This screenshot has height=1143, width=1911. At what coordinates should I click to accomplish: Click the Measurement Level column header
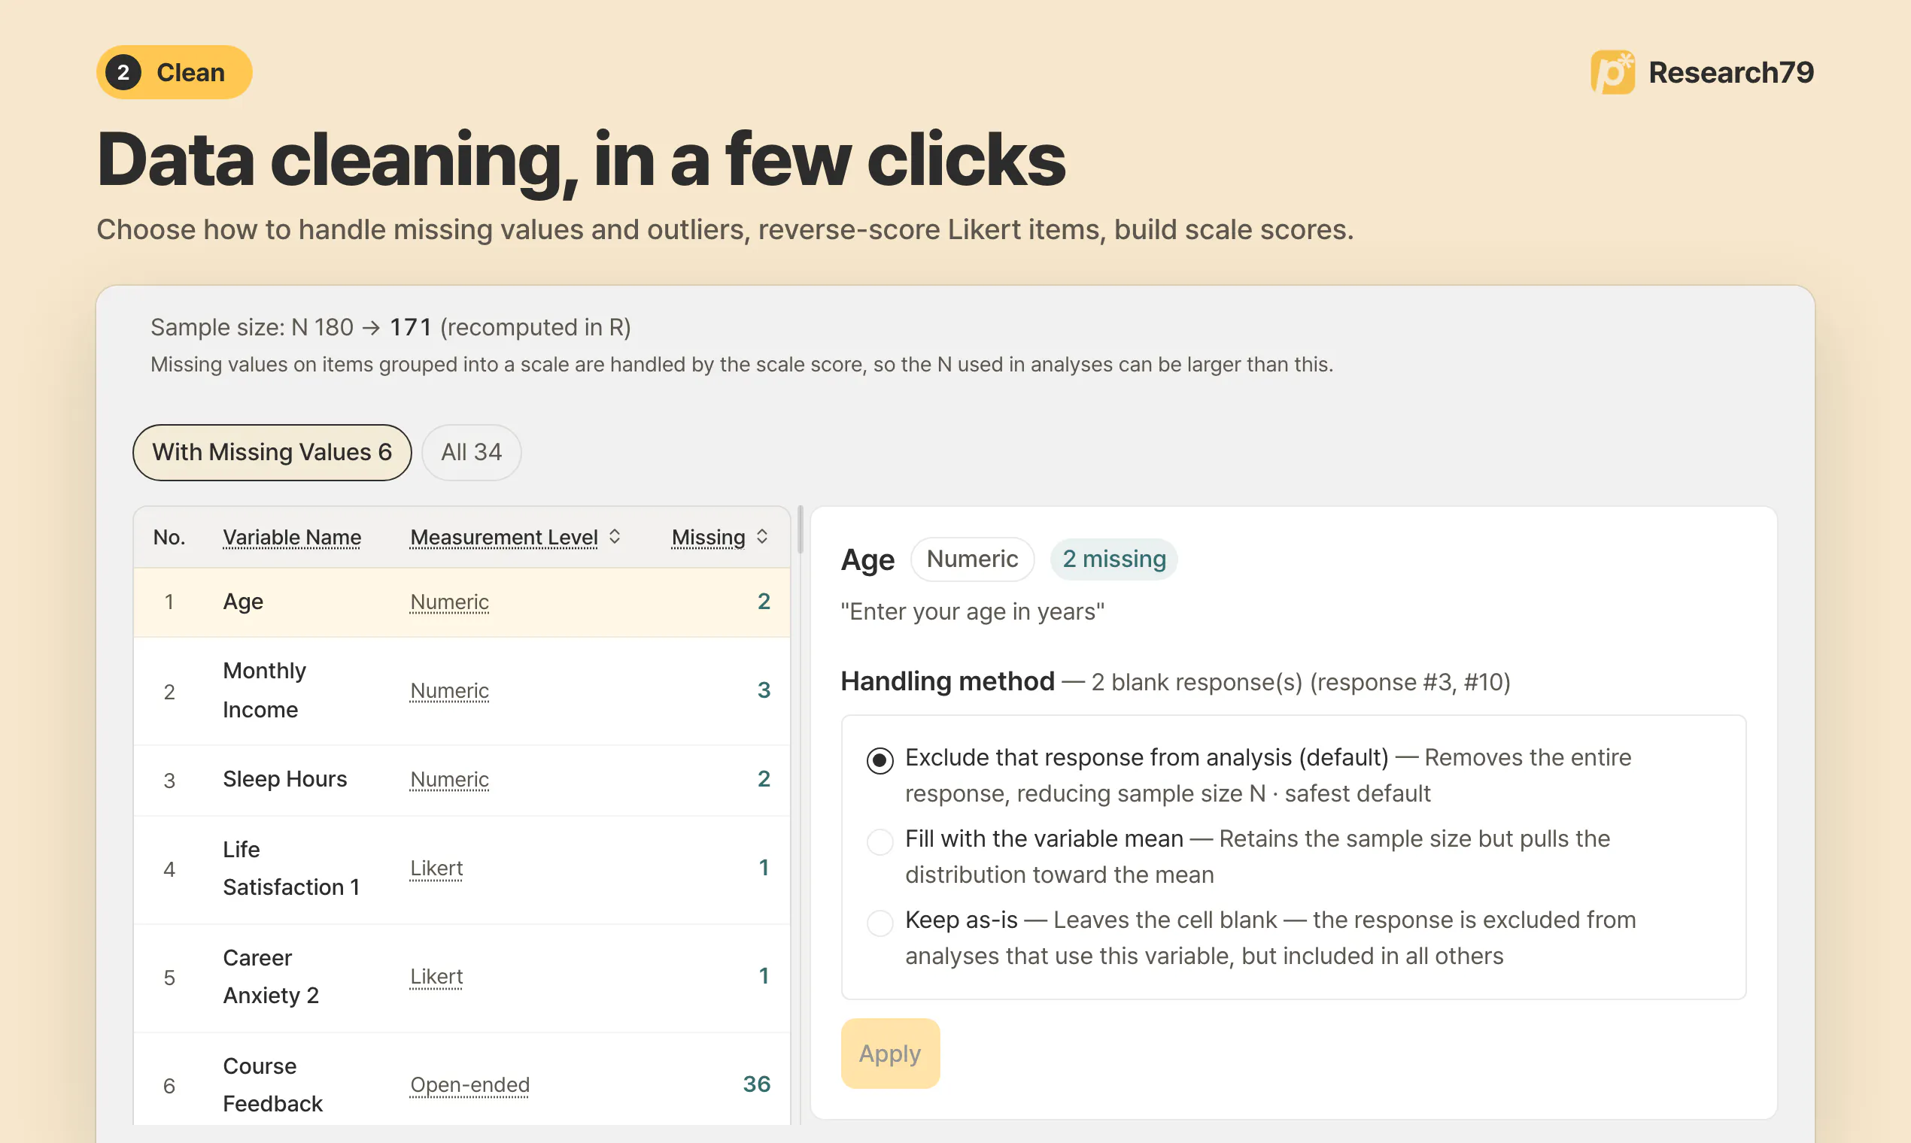point(504,537)
